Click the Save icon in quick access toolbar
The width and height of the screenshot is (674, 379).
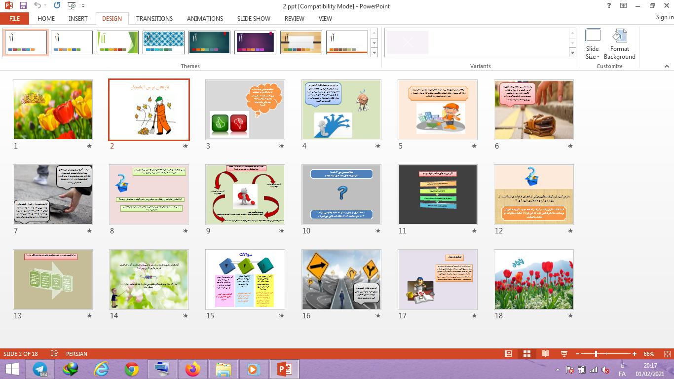[x=23, y=6]
